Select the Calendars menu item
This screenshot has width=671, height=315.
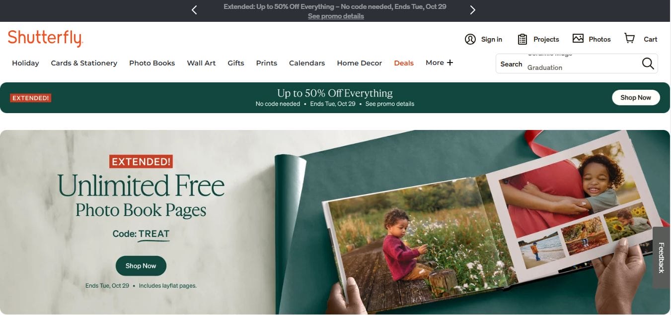point(307,63)
